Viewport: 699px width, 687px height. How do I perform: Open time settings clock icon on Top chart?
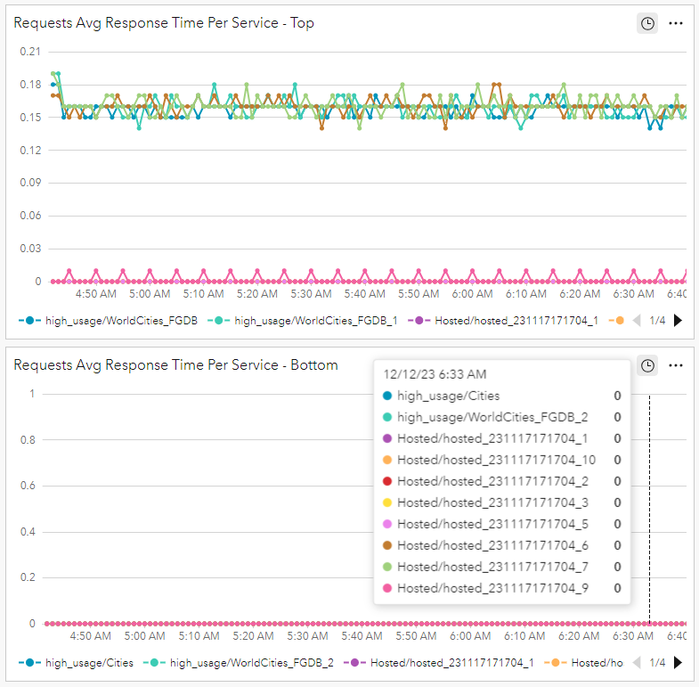tap(647, 23)
